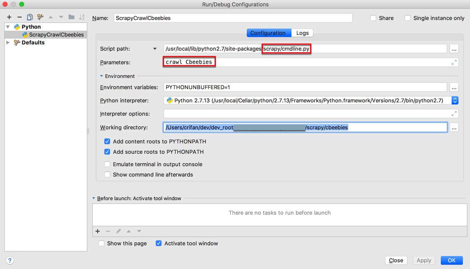Browse for Script path file
This screenshot has width=470, height=269.
(x=454, y=49)
